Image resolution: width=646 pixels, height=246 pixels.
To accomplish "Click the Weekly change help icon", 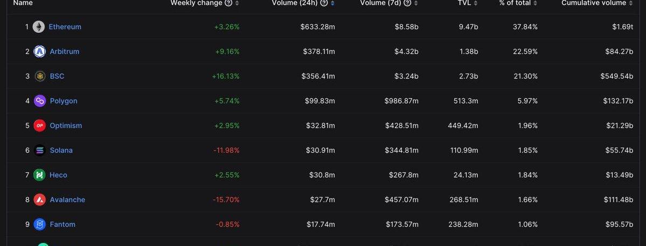I will [228, 3].
